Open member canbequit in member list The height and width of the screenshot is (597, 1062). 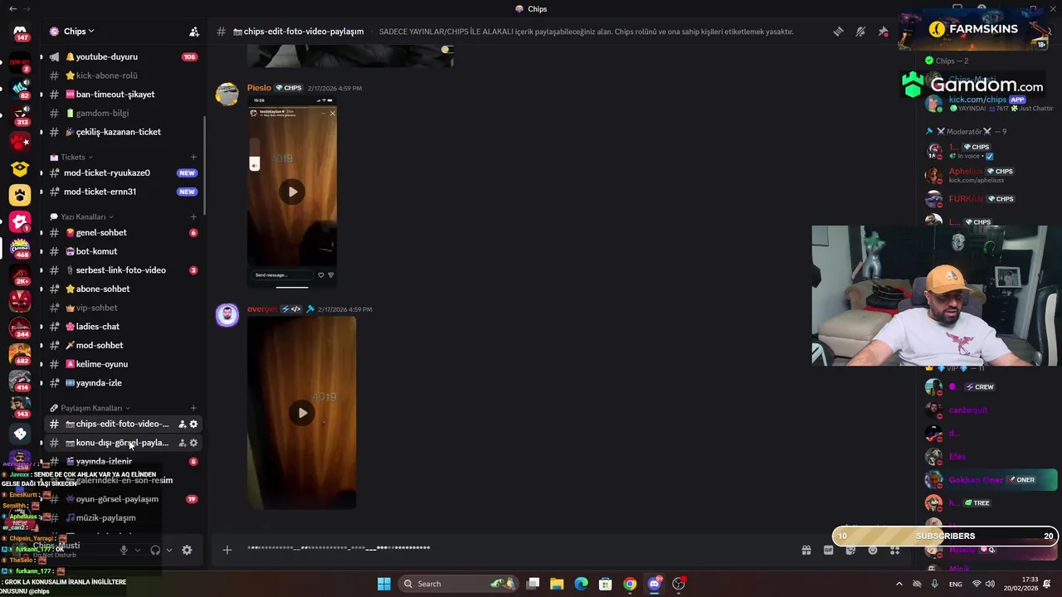pos(987,410)
